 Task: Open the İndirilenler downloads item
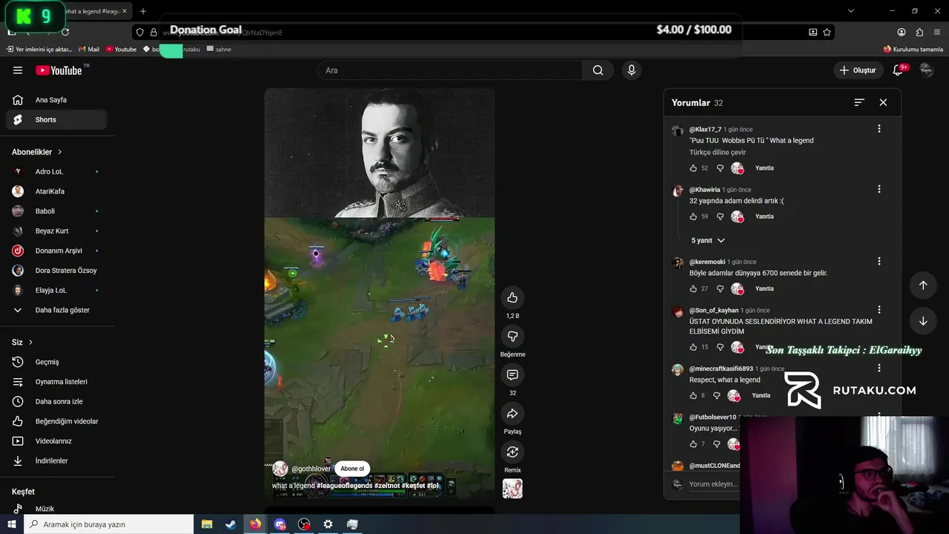coord(57,461)
